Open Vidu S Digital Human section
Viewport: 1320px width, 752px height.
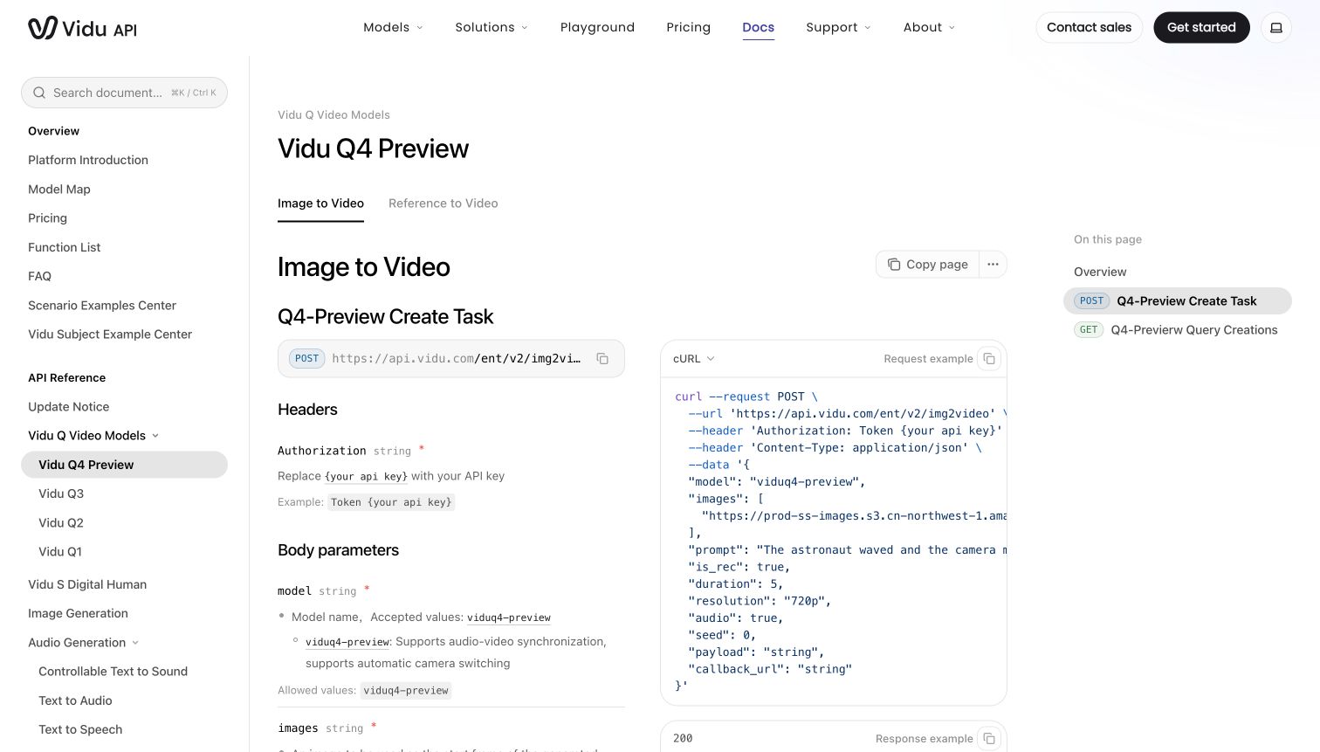pyautogui.click(x=87, y=585)
